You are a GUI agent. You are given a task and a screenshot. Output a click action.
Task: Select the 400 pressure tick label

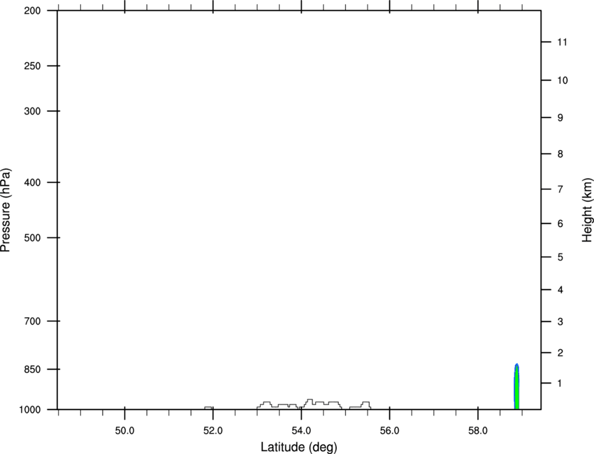(x=32, y=182)
